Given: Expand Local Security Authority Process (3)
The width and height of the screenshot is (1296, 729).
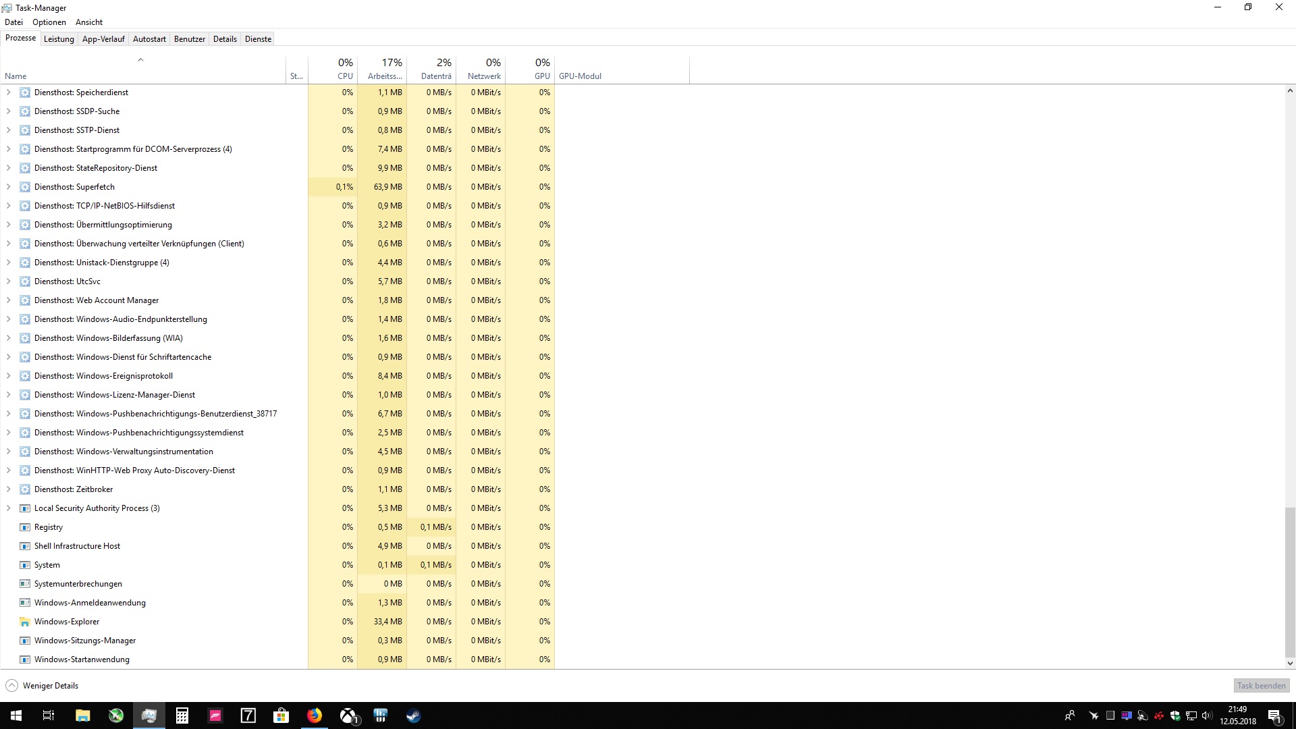Looking at the screenshot, I should pos(8,508).
